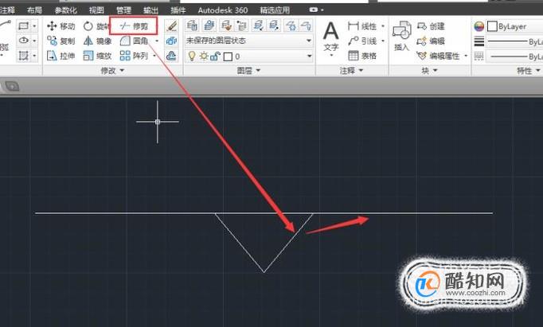Click 编辑属性 edit attributes tool

(x=438, y=56)
